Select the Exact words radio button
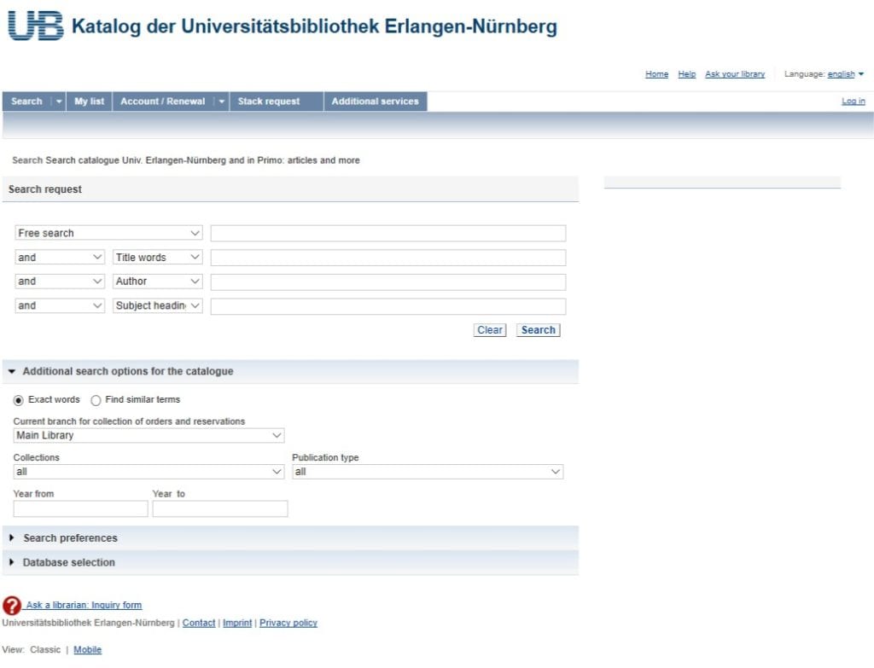 pyautogui.click(x=19, y=399)
